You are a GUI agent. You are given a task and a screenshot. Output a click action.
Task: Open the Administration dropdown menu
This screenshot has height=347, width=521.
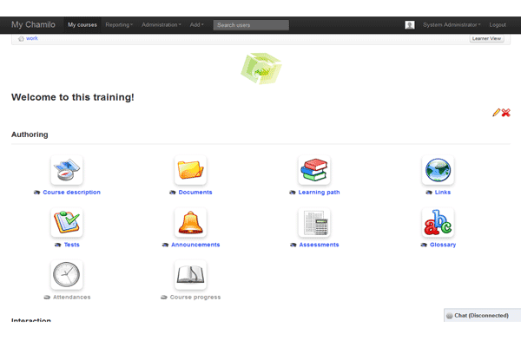[x=161, y=25]
